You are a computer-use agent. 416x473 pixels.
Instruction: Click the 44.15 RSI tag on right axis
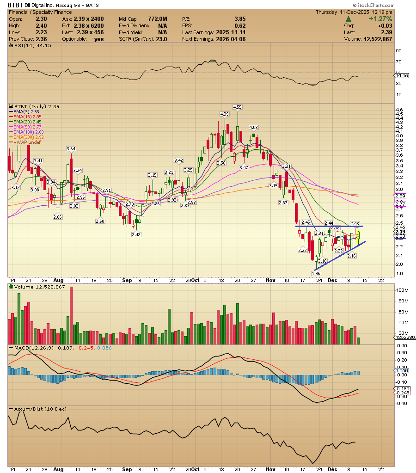[x=402, y=75]
